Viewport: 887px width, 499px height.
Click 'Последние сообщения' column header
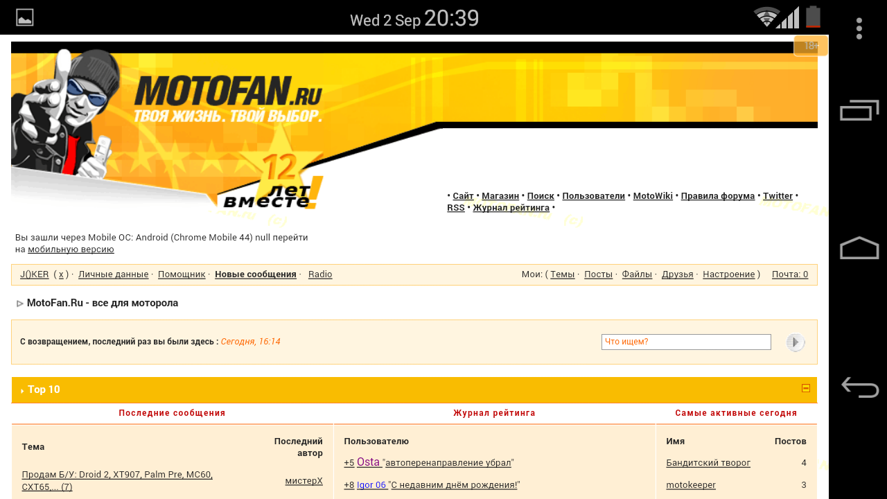pyautogui.click(x=172, y=413)
